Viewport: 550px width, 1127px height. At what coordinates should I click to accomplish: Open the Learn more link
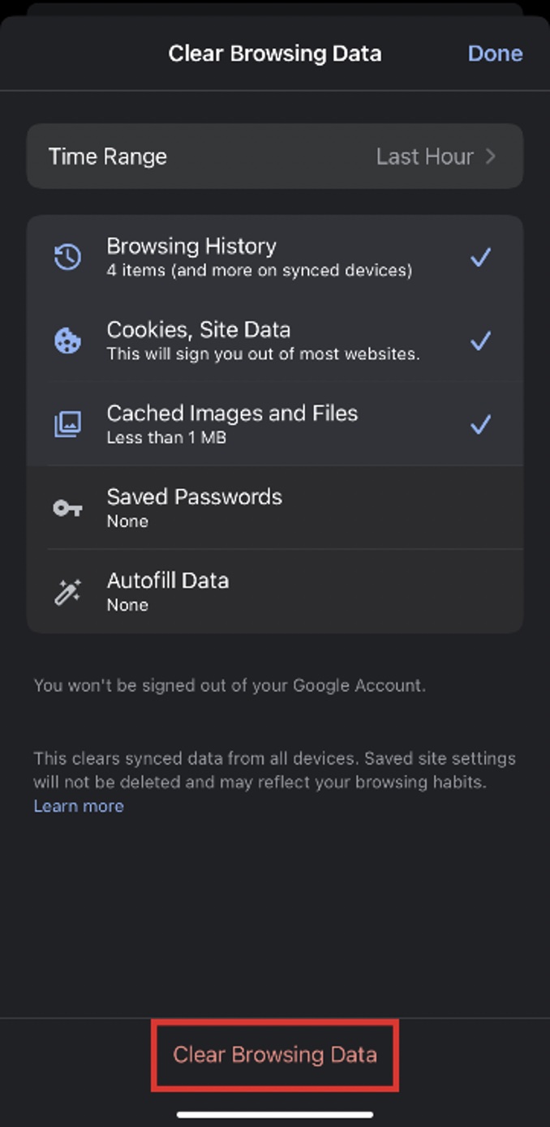[79, 806]
